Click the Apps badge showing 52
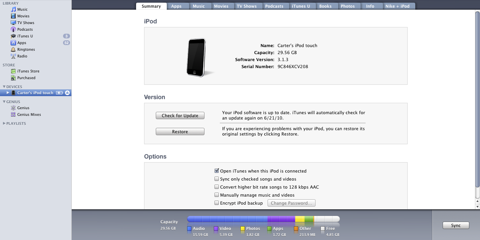The height and width of the screenshot is (240, 480). click(66, 43)
